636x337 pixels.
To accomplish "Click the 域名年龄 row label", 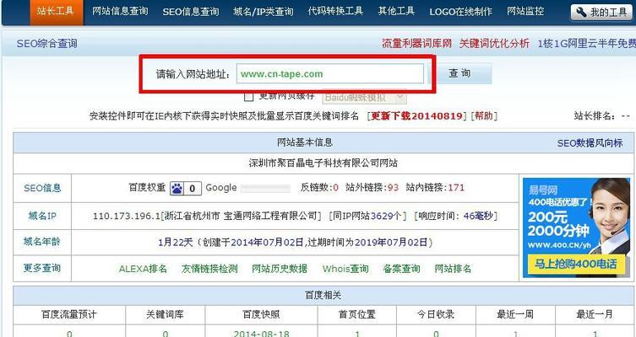I will [x=42, y=242].
